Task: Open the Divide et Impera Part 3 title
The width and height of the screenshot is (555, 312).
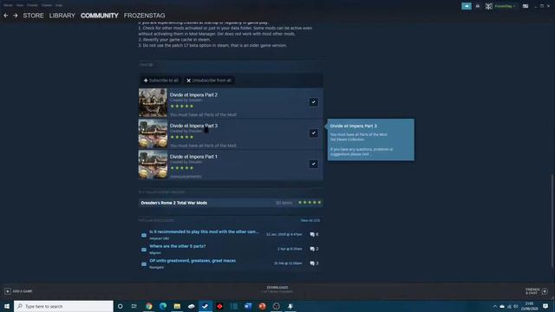Action: (x=193, y=126)
